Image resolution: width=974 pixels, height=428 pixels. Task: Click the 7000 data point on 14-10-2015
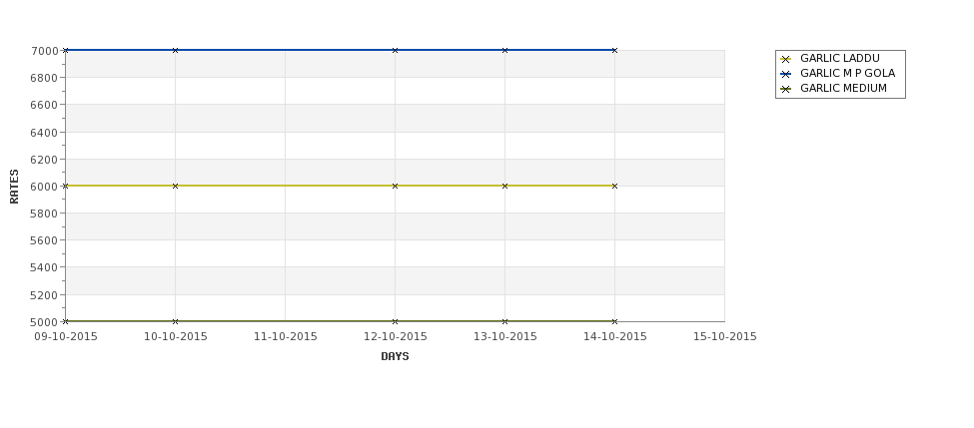click(614, 50)
